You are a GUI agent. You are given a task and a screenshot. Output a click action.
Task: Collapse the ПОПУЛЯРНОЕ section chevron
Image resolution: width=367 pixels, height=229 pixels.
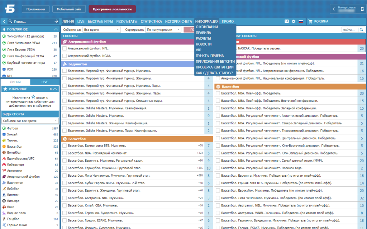click(56, 29)
